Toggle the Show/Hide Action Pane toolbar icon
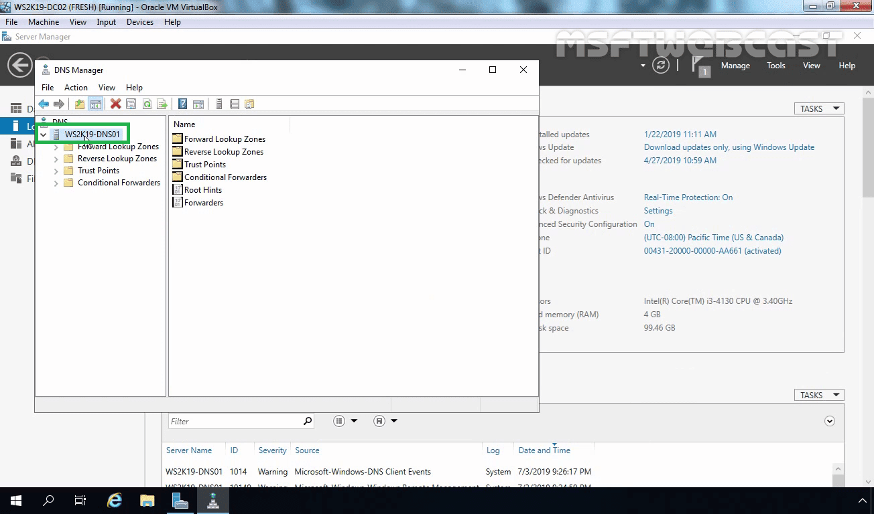Viewport: 874px width, 514px height. [198, 104]
